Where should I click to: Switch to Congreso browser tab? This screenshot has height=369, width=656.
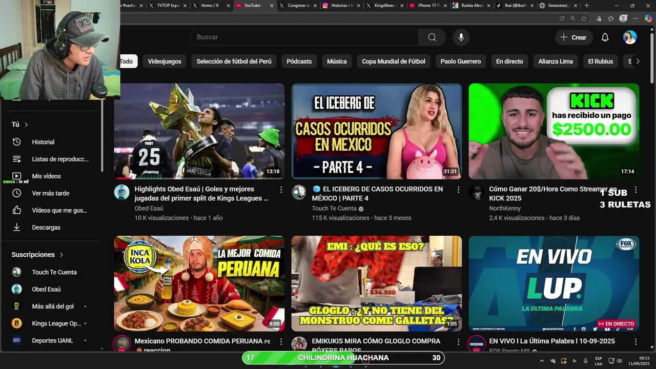297,6
